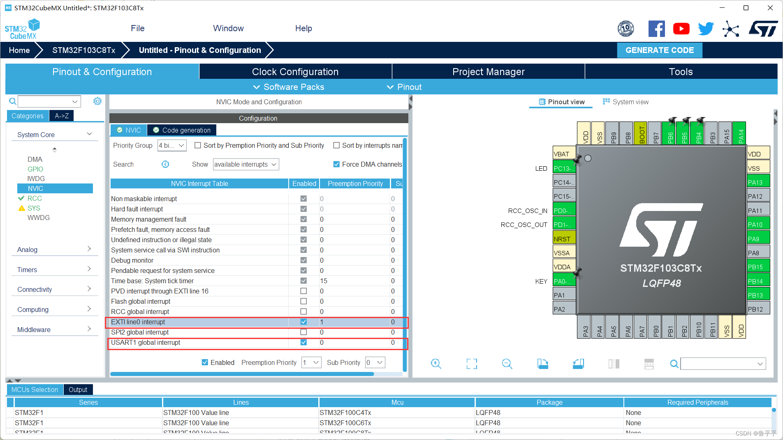Rotate the chip clockwise icon
Viewport: 783px width, 440px height.
tap(543, 364)
